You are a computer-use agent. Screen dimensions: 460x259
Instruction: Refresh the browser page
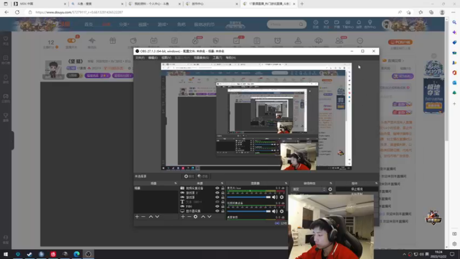tap(17, 12)
